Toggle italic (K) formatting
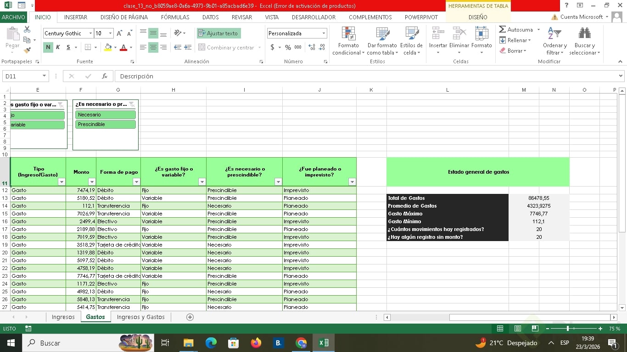Viewport: 627px width, 352px height. tap(58, 47)
